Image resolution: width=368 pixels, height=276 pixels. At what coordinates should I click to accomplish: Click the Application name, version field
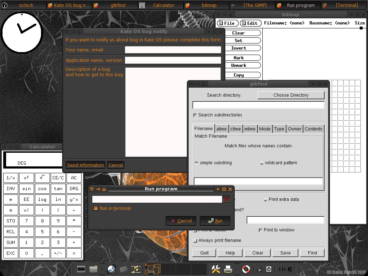click(x=173, y=60)
